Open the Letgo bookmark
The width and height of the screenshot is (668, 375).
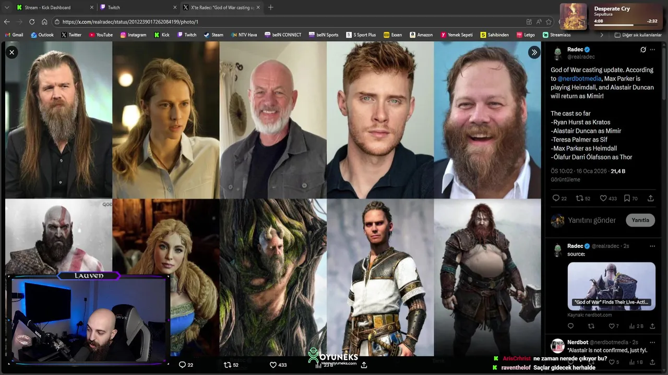pos(526,35)
